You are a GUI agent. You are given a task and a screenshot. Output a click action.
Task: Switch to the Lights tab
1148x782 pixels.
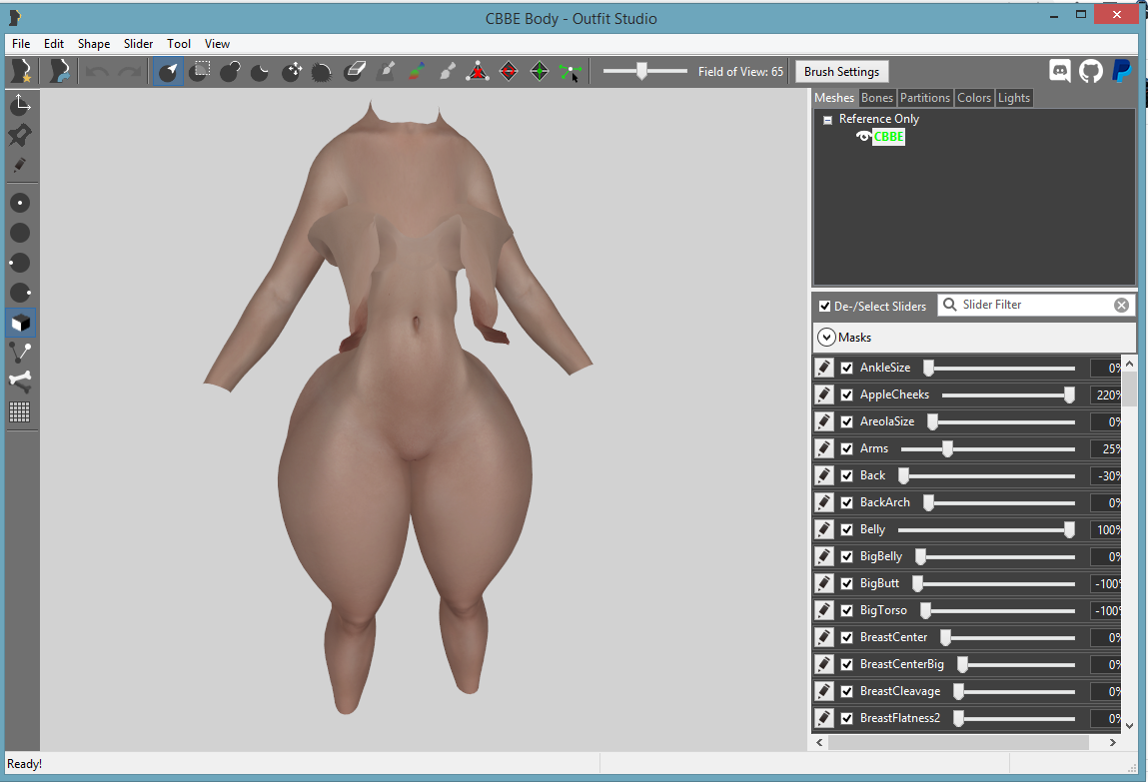tap(1014, 98)
